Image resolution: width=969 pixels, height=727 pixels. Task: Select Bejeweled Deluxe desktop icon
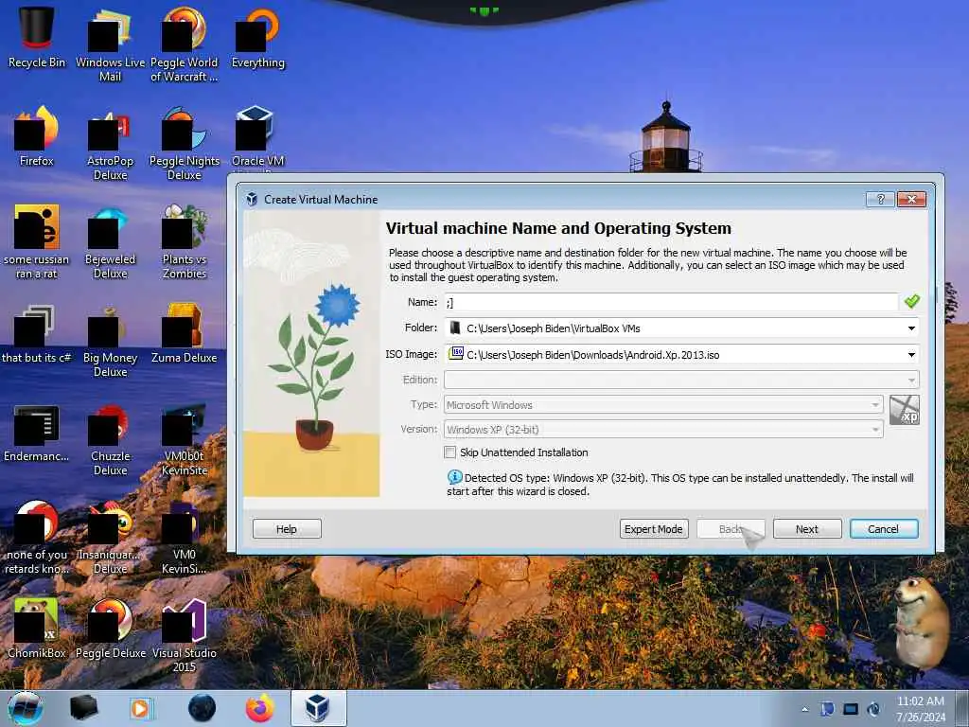point(110,241)
